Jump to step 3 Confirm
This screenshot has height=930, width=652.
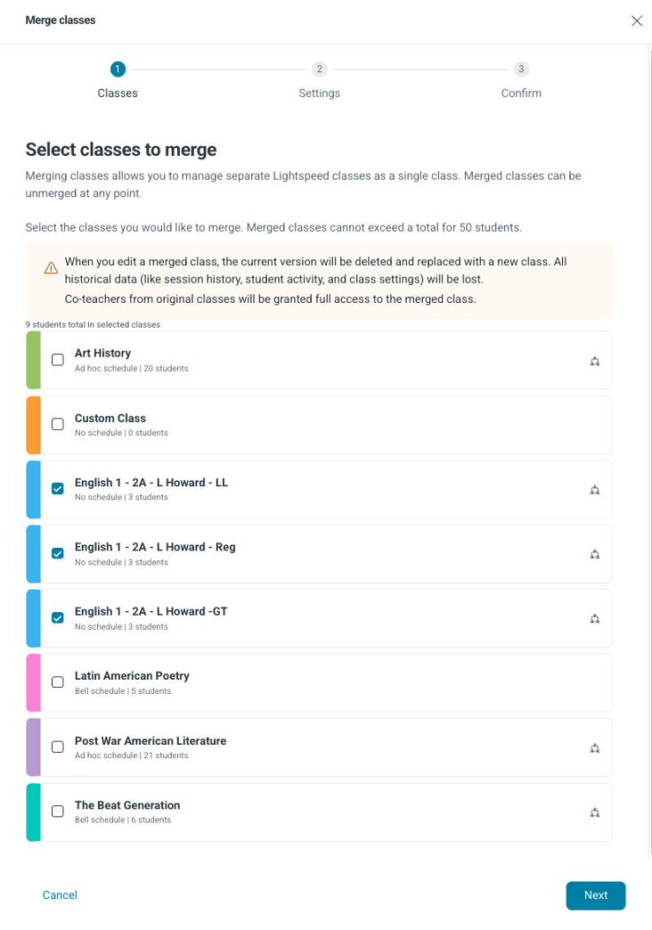pyautogui.click(x=521, y=69)
